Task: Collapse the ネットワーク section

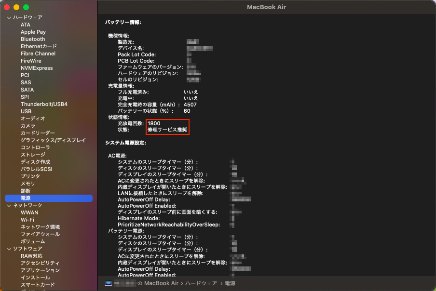Action: click(x=8, y=205)
